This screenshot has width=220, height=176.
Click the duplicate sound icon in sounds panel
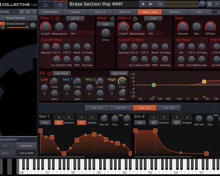[x=22, y=12]
